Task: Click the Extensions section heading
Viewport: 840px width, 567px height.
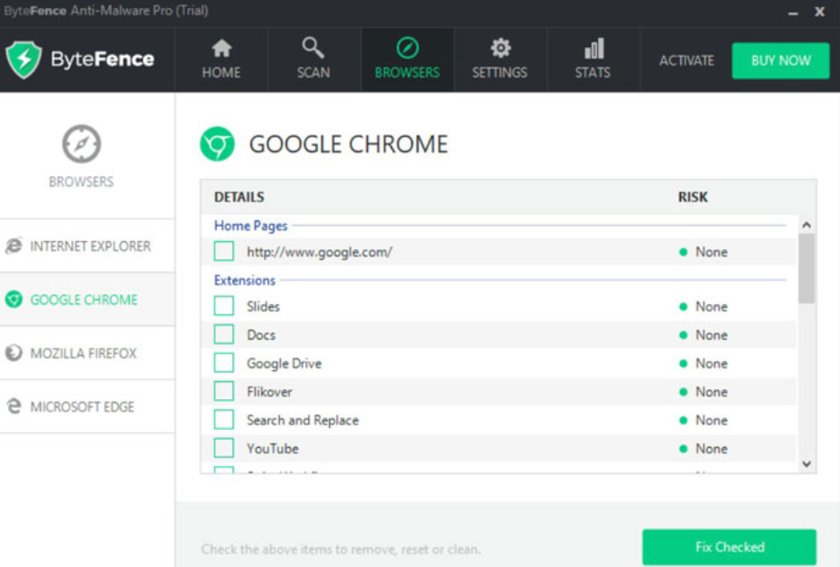Action: pos(245,280)
